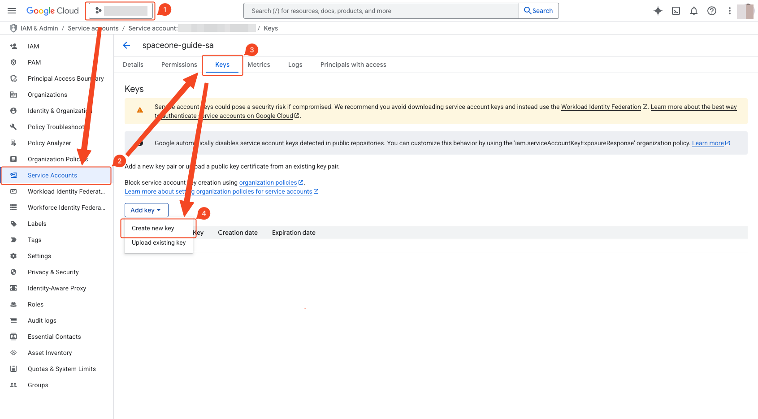Choose Create new key option
The image size is (758, 419).
(159, 228)
